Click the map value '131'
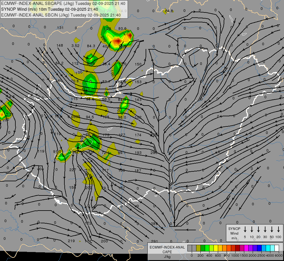The image size is (284, 261). (60, 28)
